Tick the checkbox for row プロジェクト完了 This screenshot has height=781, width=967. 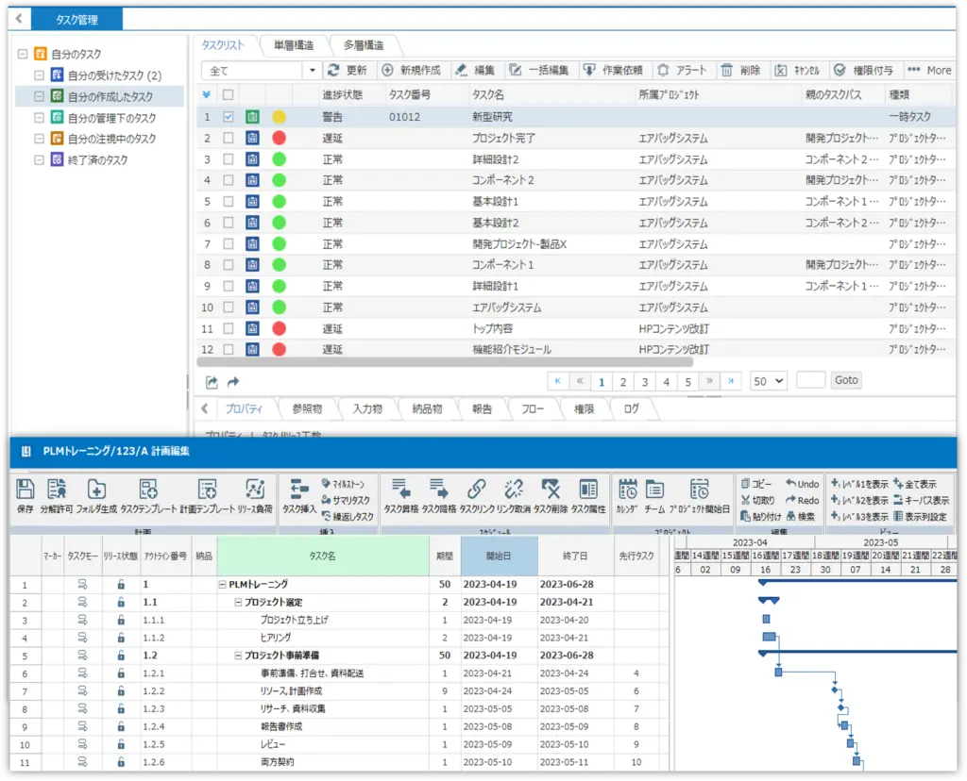point(229,138)
